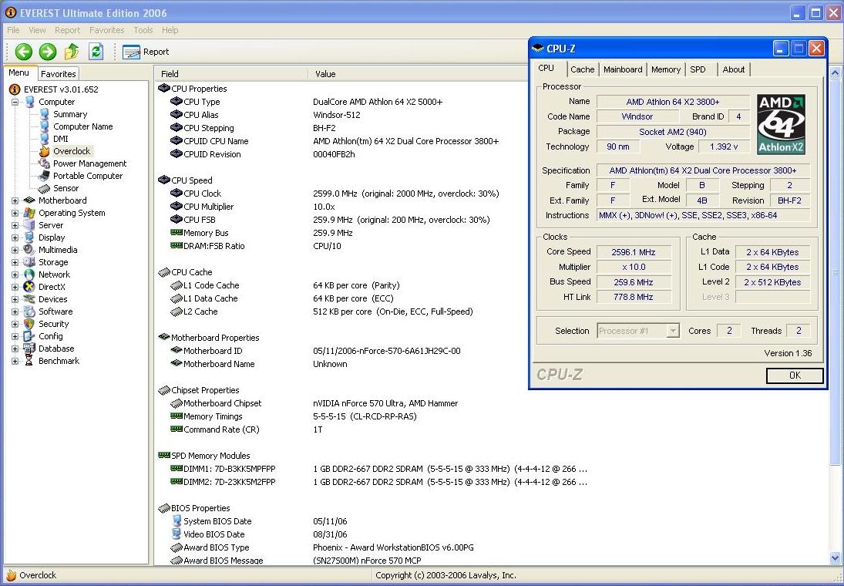Screen dimensions: 844x586
Task: Expand the Display tree node
Action: click(15, 237)
